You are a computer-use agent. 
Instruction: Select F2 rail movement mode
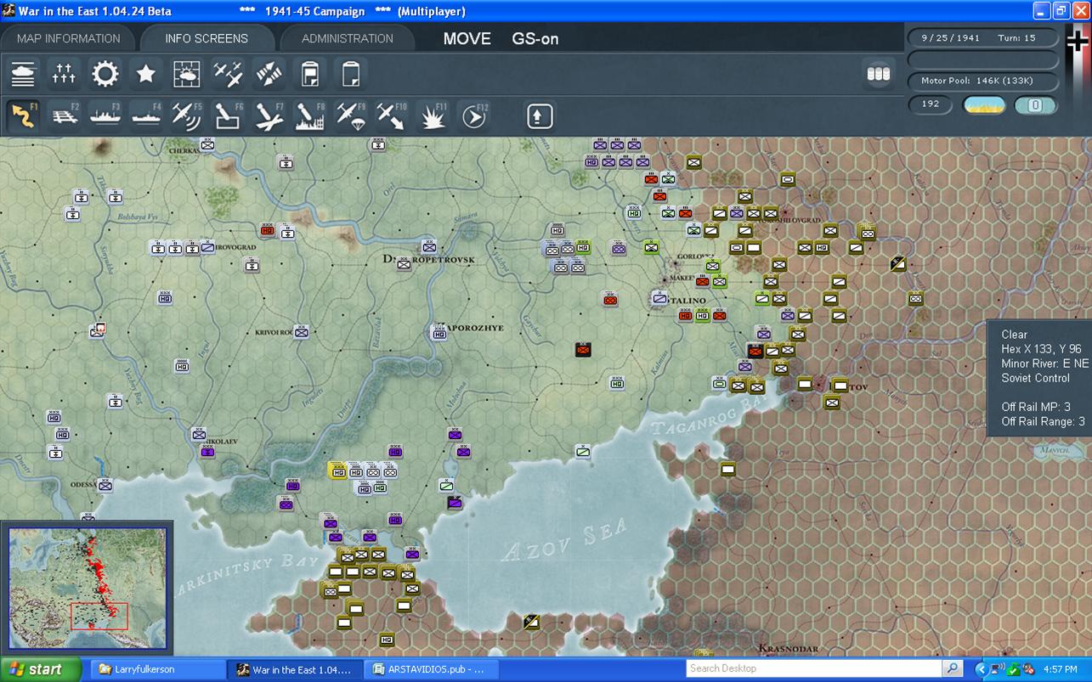click(x=65, y=116)
